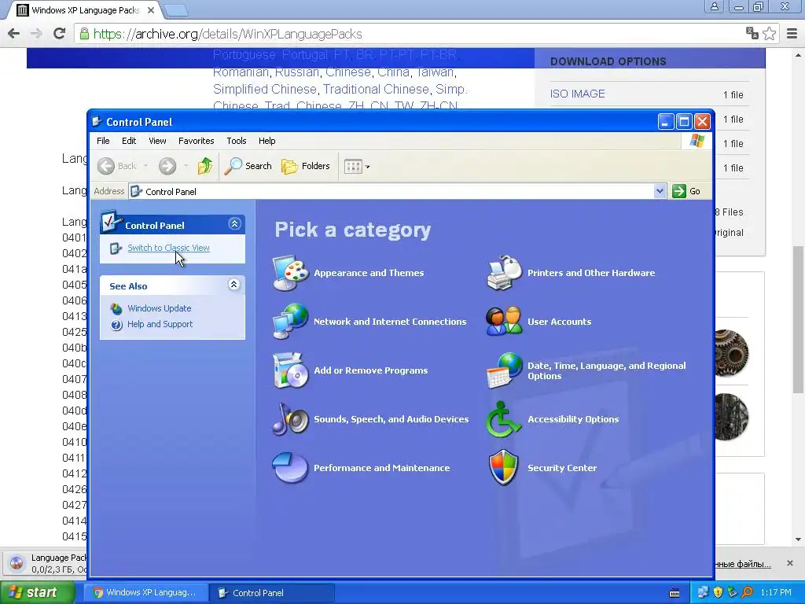Close the browser download bar
This screenshot has height=604, width=805.
(790, 563)
